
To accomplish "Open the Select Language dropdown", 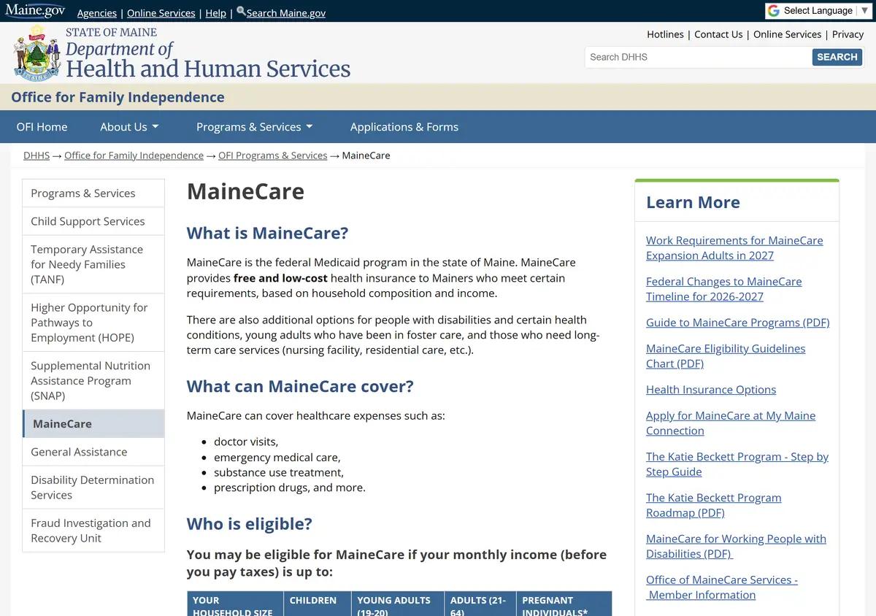I will click(x=818, y=11).
